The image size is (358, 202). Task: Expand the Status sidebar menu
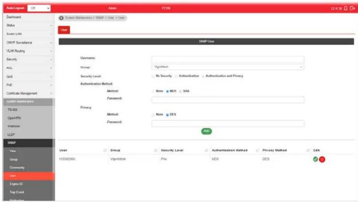coord(28,26)
